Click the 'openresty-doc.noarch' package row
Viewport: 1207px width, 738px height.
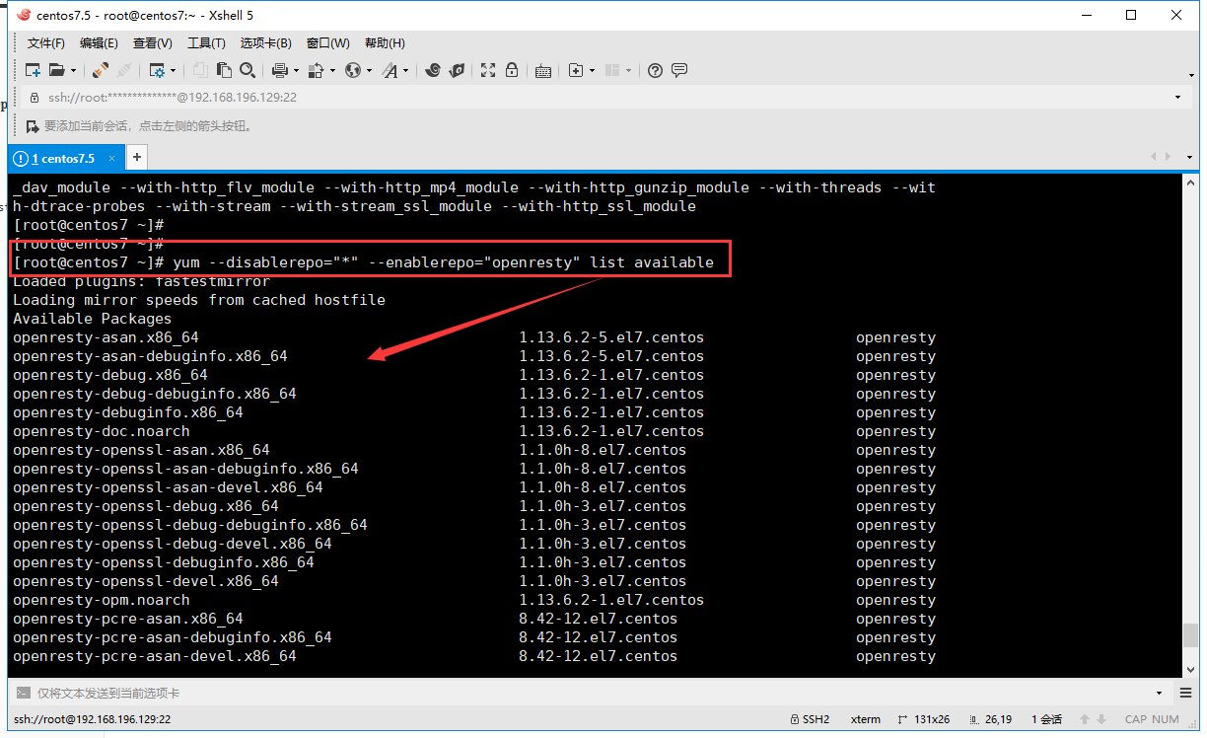coord(474,431)
